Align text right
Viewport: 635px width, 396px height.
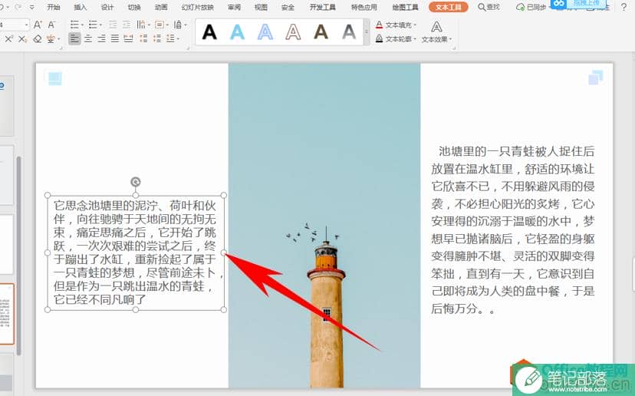101,38
